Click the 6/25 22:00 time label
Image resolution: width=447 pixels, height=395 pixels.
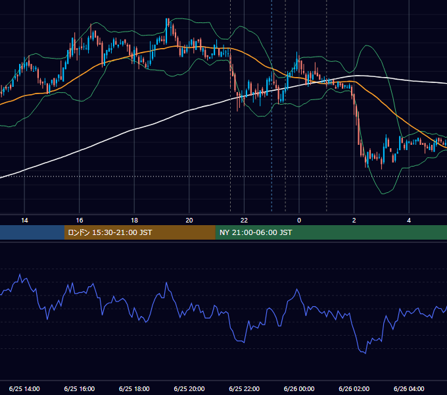[244, 388]
